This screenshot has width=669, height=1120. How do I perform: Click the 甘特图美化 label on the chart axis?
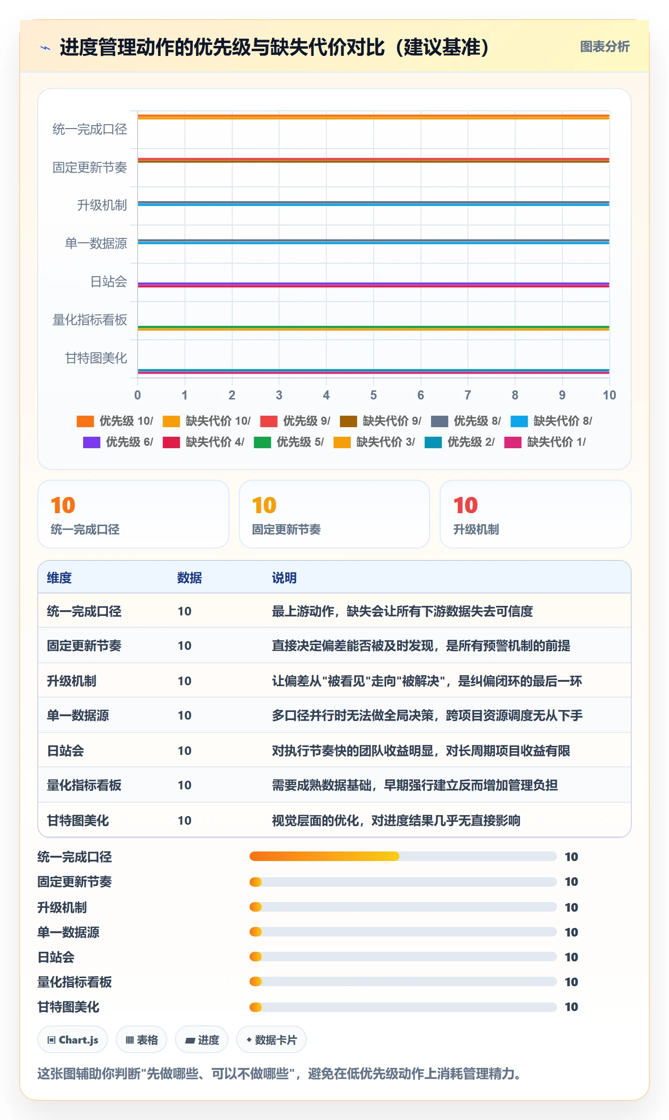96,358
